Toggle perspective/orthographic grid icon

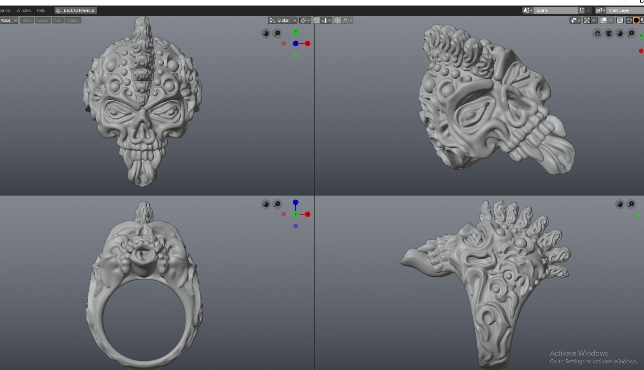(x=598, y=34)
